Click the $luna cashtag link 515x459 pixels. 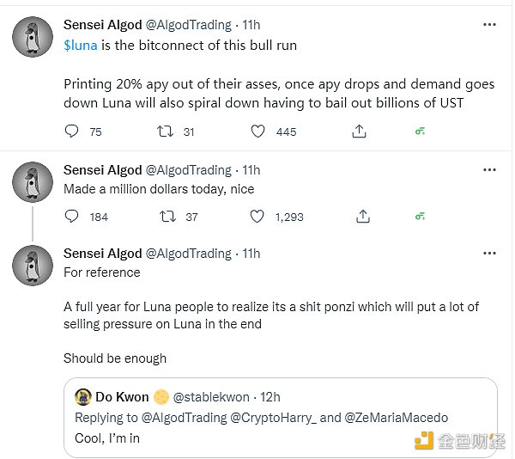coord(81,45)
